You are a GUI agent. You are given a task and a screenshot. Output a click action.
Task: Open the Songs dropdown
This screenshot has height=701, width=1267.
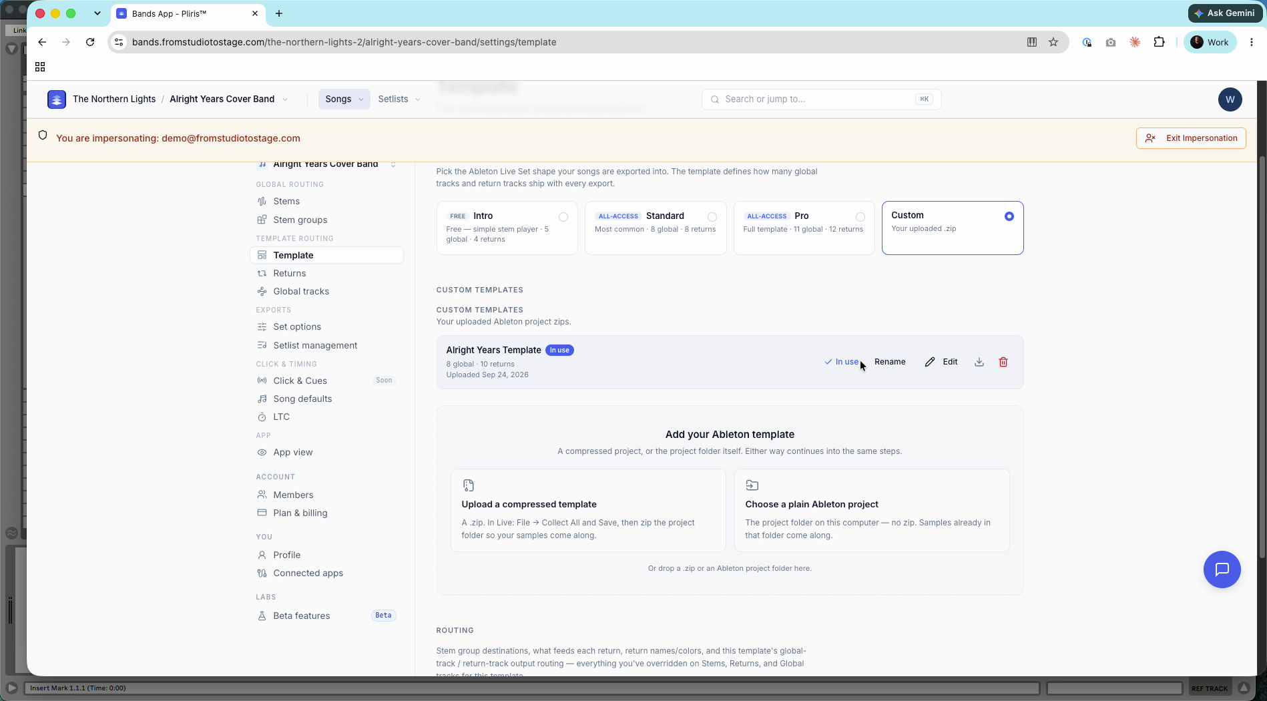(x=344, y=99)
